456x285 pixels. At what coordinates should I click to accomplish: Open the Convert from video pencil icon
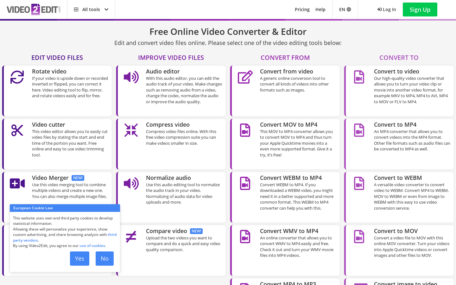[x=245, y=77]
